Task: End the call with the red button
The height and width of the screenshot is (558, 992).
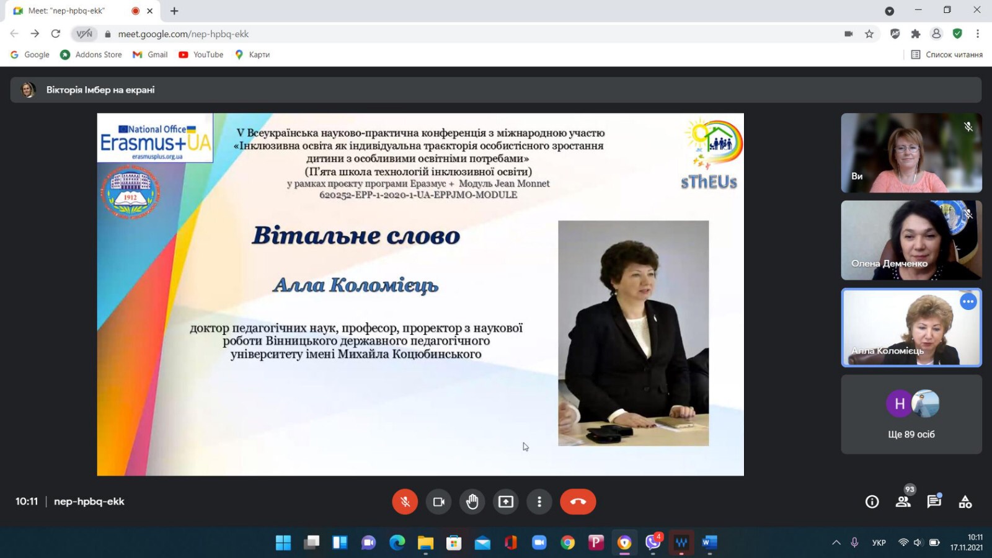Action: coord(577,502)
